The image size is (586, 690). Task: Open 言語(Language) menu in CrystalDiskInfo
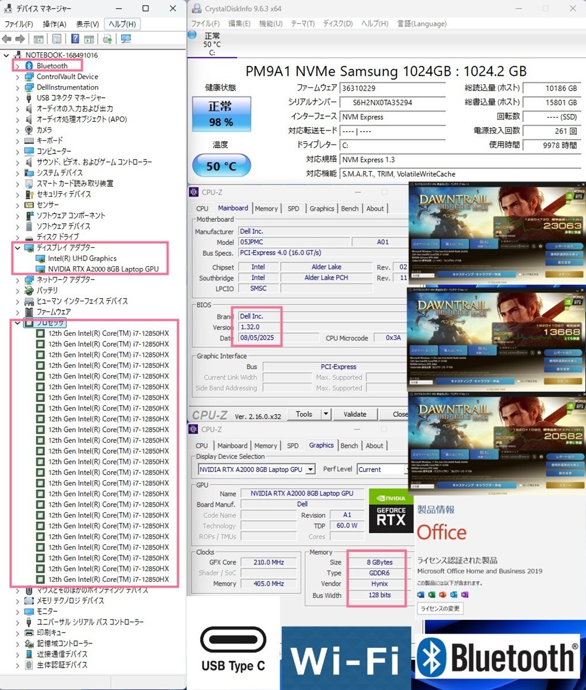point(422,24)
